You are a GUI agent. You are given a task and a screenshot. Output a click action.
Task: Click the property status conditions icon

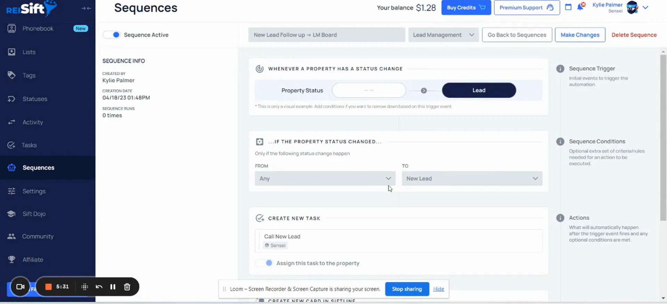click(260, 142)
